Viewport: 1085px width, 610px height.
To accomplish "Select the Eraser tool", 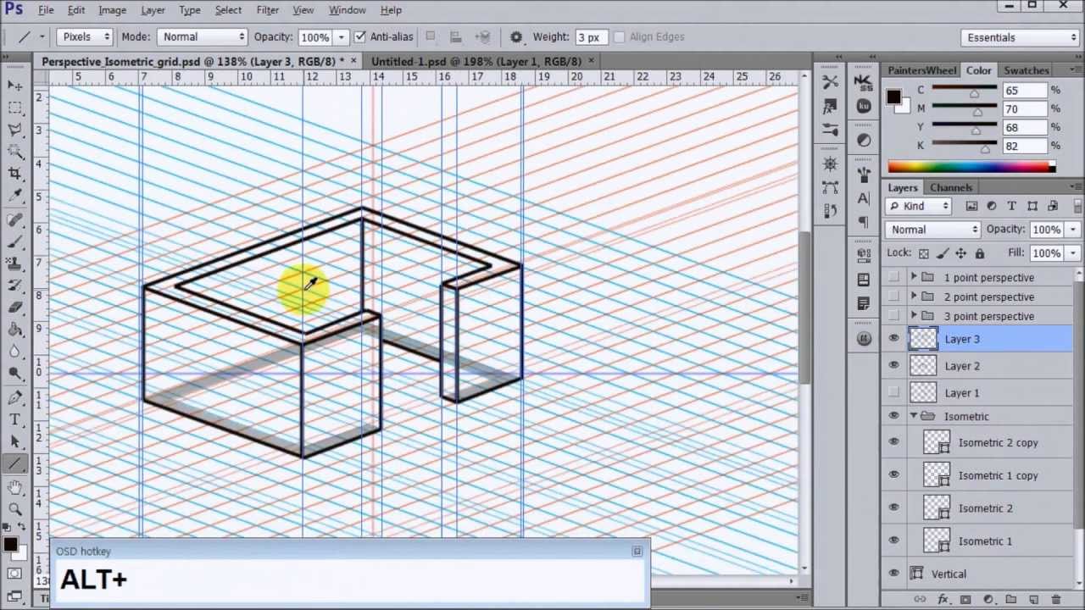I will tap(15, 308).
